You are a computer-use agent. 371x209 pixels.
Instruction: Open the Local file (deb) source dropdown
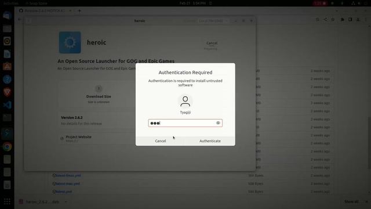[213, 21]
